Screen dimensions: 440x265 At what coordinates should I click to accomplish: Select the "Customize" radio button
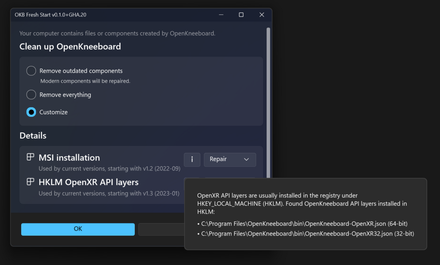(31, 112)
